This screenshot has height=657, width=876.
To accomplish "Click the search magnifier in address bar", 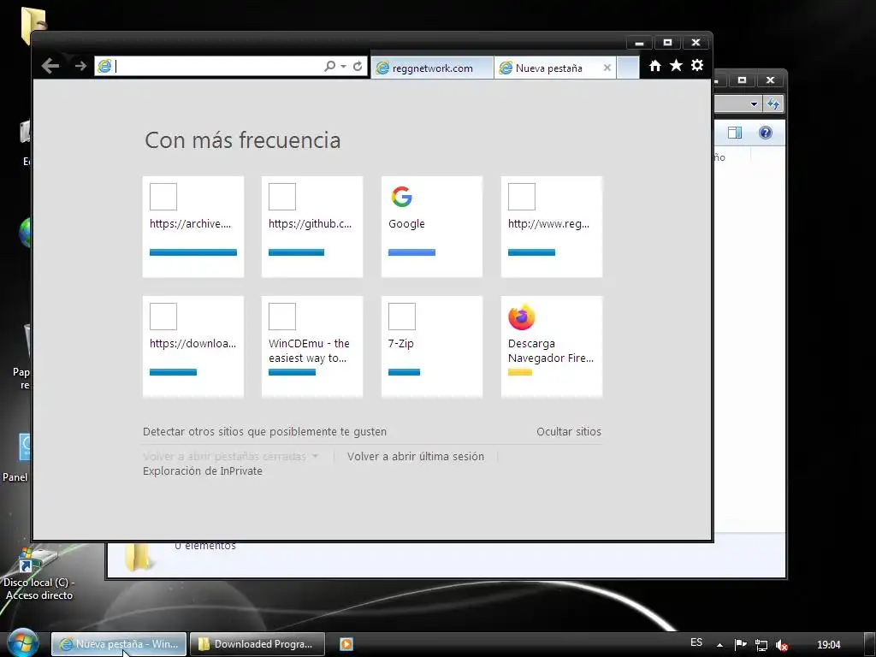I will [329, 66].
